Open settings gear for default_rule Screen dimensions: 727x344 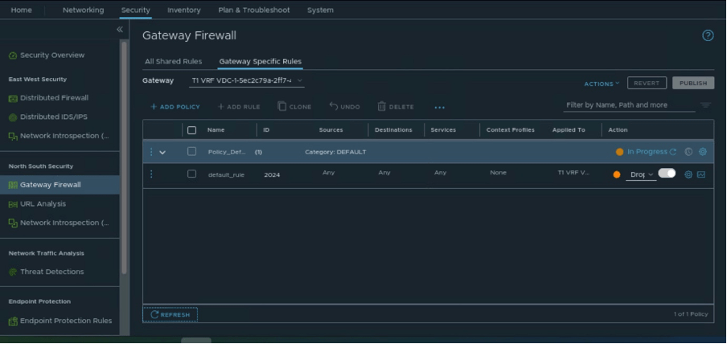tap(688, 174)
